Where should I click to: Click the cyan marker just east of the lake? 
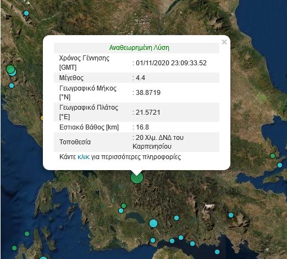[x=176, y=218]
